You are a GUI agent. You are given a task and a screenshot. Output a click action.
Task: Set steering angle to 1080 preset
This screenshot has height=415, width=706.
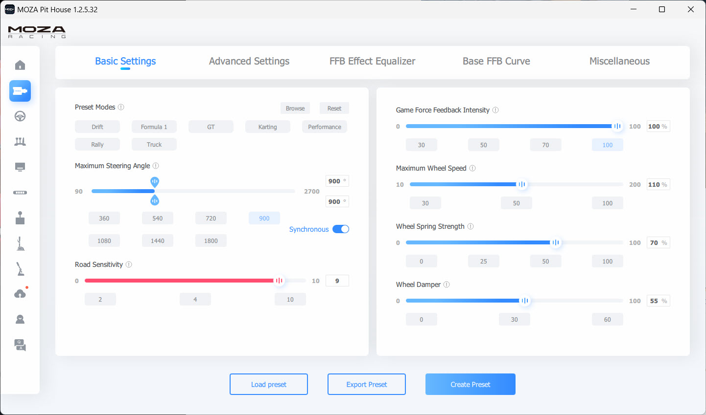[104, 241]
